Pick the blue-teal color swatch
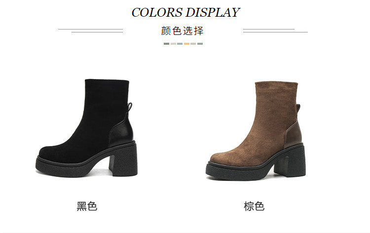The height and width of the screenshot is (233, 370). coord(180,44)
